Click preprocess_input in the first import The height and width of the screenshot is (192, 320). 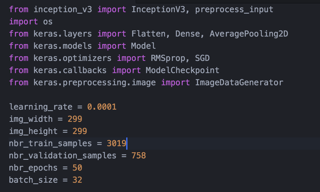point(234,9)
